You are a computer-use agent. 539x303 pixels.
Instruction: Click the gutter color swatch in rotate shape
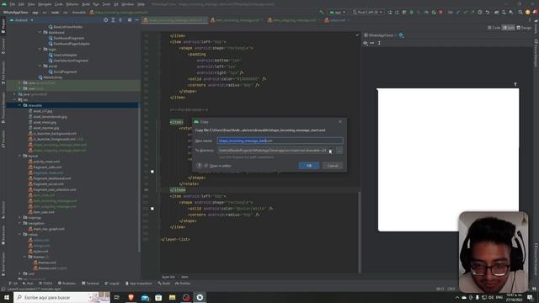click(x=152, y=172)
